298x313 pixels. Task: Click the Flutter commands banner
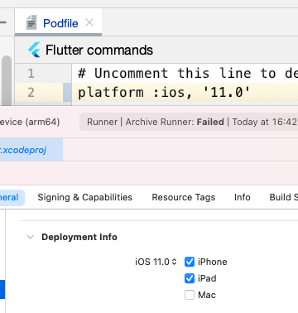tap(156, 50)
